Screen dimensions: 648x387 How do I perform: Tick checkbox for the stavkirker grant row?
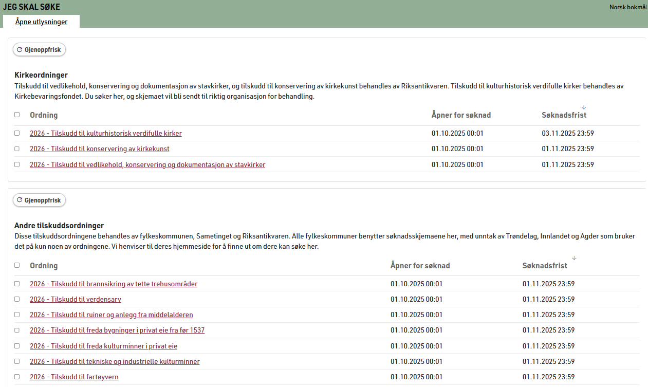[17, 164]
